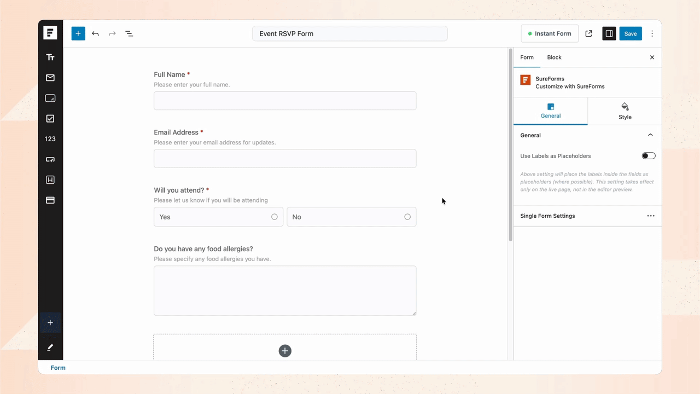Insert a Textarea block from the sidebar
The width and height of the screenshot is (700, 394).
50,99
